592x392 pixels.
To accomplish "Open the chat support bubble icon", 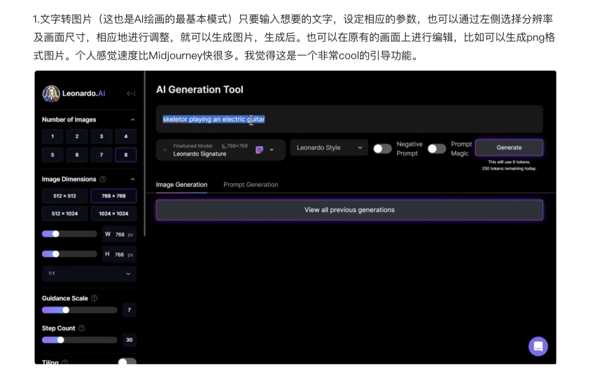I will 538,346.
